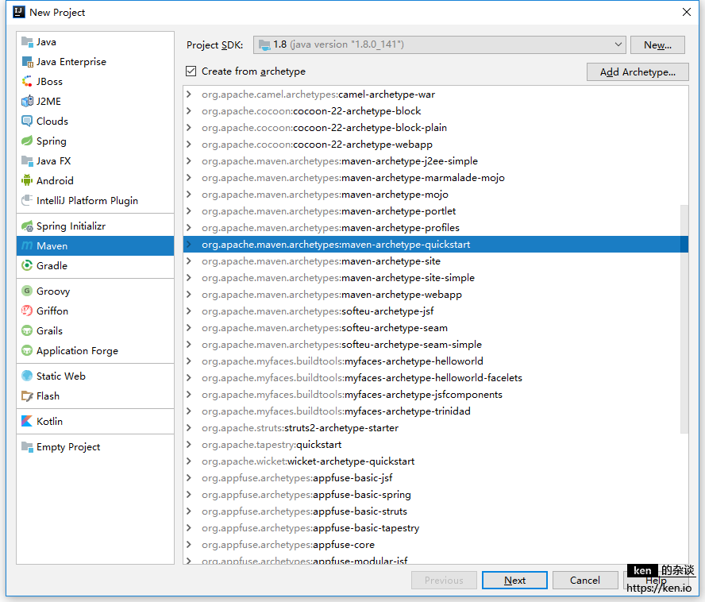
Task: Click the Cancel button
Action: pos(585,581)
